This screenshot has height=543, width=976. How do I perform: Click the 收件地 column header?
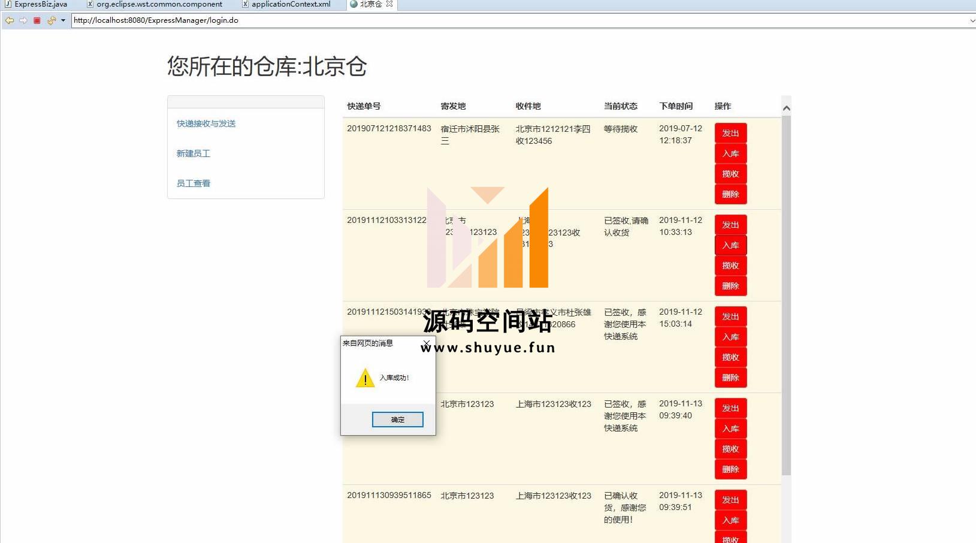[x=528, y=106]
